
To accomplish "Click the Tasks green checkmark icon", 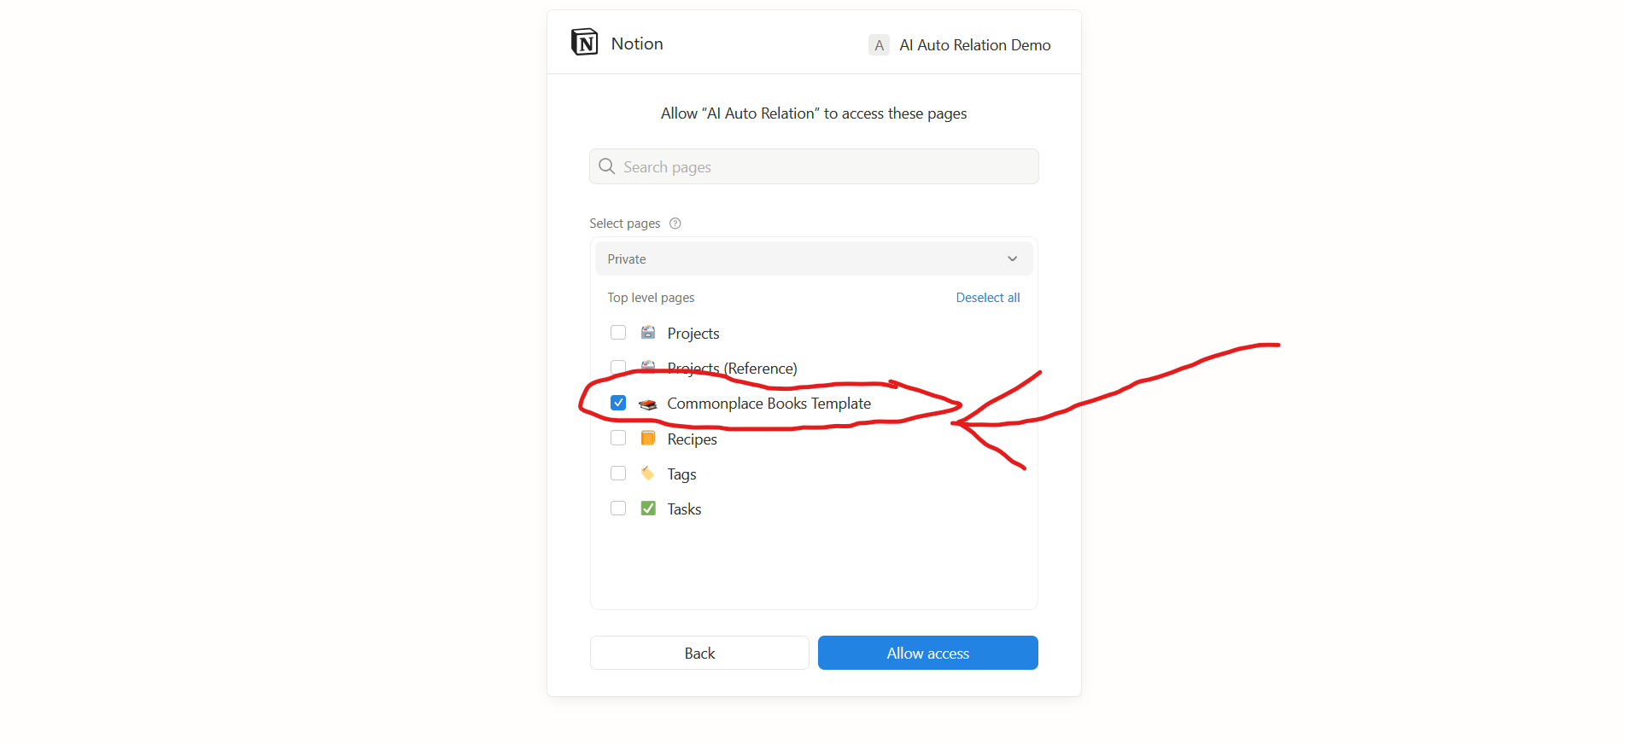I will (648, 509).
